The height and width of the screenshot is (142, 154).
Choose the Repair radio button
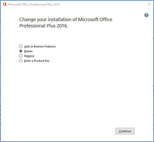tap(21, 51)
